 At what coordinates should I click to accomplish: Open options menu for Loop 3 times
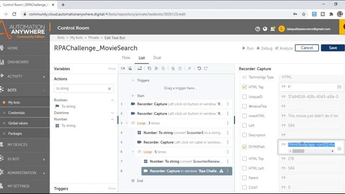coord(227,123)
